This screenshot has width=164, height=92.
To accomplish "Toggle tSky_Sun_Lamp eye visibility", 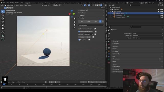I will click(160, 13).
